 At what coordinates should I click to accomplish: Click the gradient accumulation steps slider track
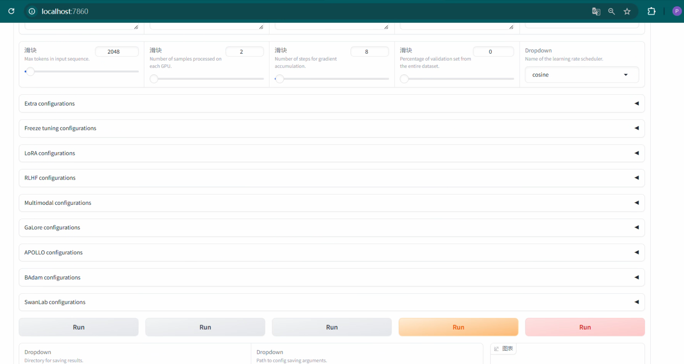(332, 79)
